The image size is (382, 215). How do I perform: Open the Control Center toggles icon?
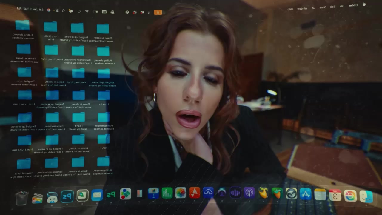coord(57,10)
